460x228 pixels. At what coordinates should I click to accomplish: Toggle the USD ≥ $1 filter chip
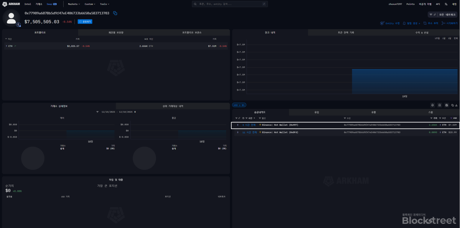(239, 105)
